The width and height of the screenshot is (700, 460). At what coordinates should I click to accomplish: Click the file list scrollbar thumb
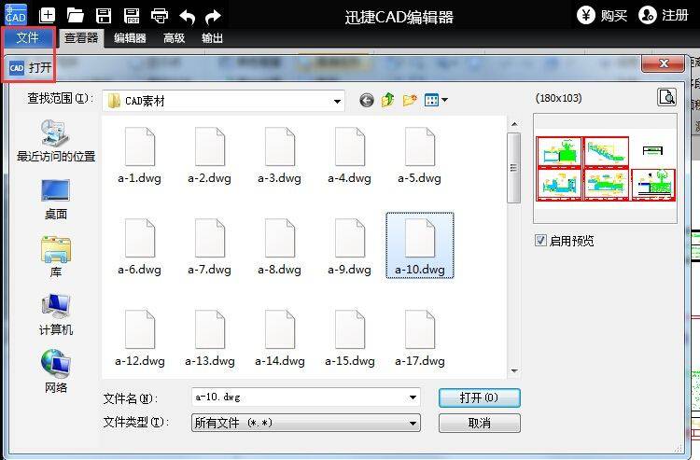click(514, 168)
